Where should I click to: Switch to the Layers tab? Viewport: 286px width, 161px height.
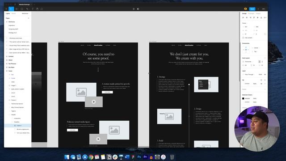(x=8, y=13)
